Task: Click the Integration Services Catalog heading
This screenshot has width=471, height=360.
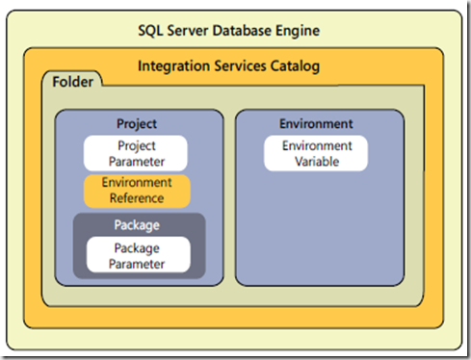Action: [228, 65]
